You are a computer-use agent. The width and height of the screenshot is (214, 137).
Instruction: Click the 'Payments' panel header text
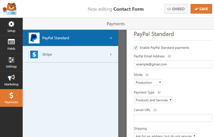(116, 24)
